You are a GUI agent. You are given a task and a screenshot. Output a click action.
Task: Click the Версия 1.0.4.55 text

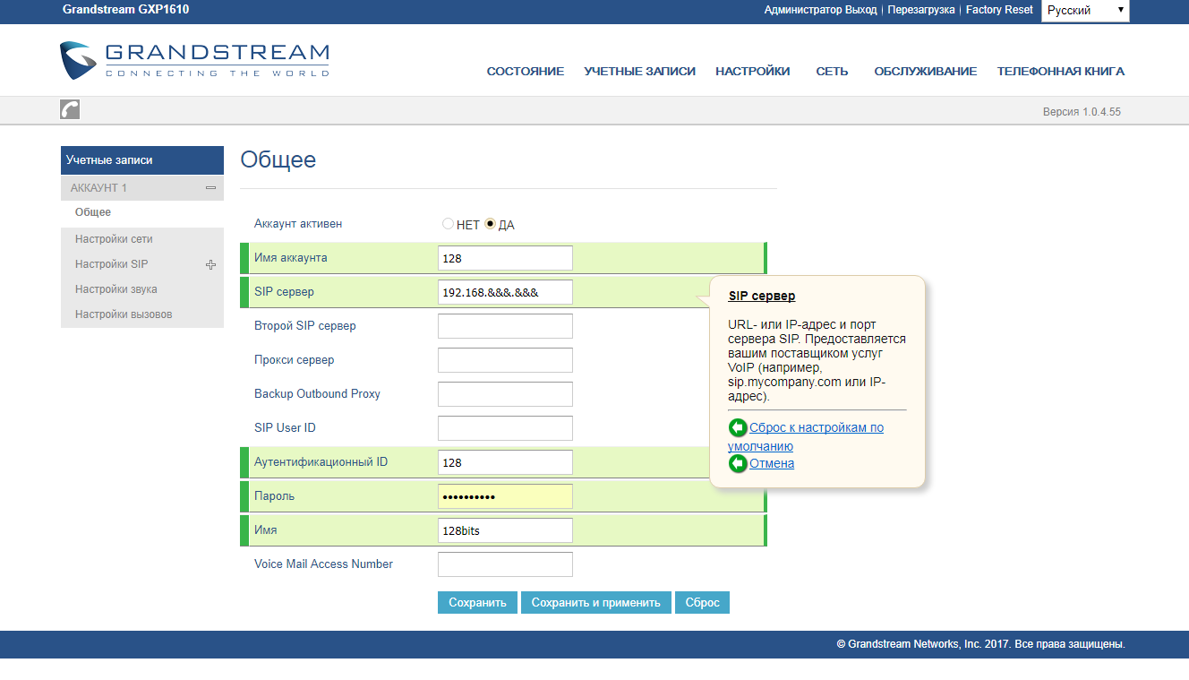coord(1082,112)
